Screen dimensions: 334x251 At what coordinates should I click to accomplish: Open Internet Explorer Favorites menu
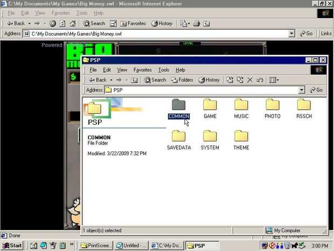[61, 13]
